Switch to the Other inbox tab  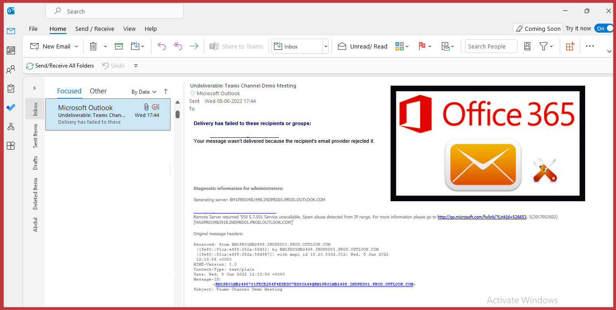coord(98,91)
